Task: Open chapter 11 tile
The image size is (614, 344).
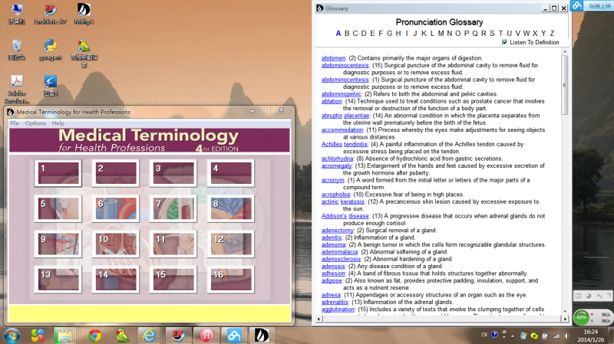Action: (173, 244)
